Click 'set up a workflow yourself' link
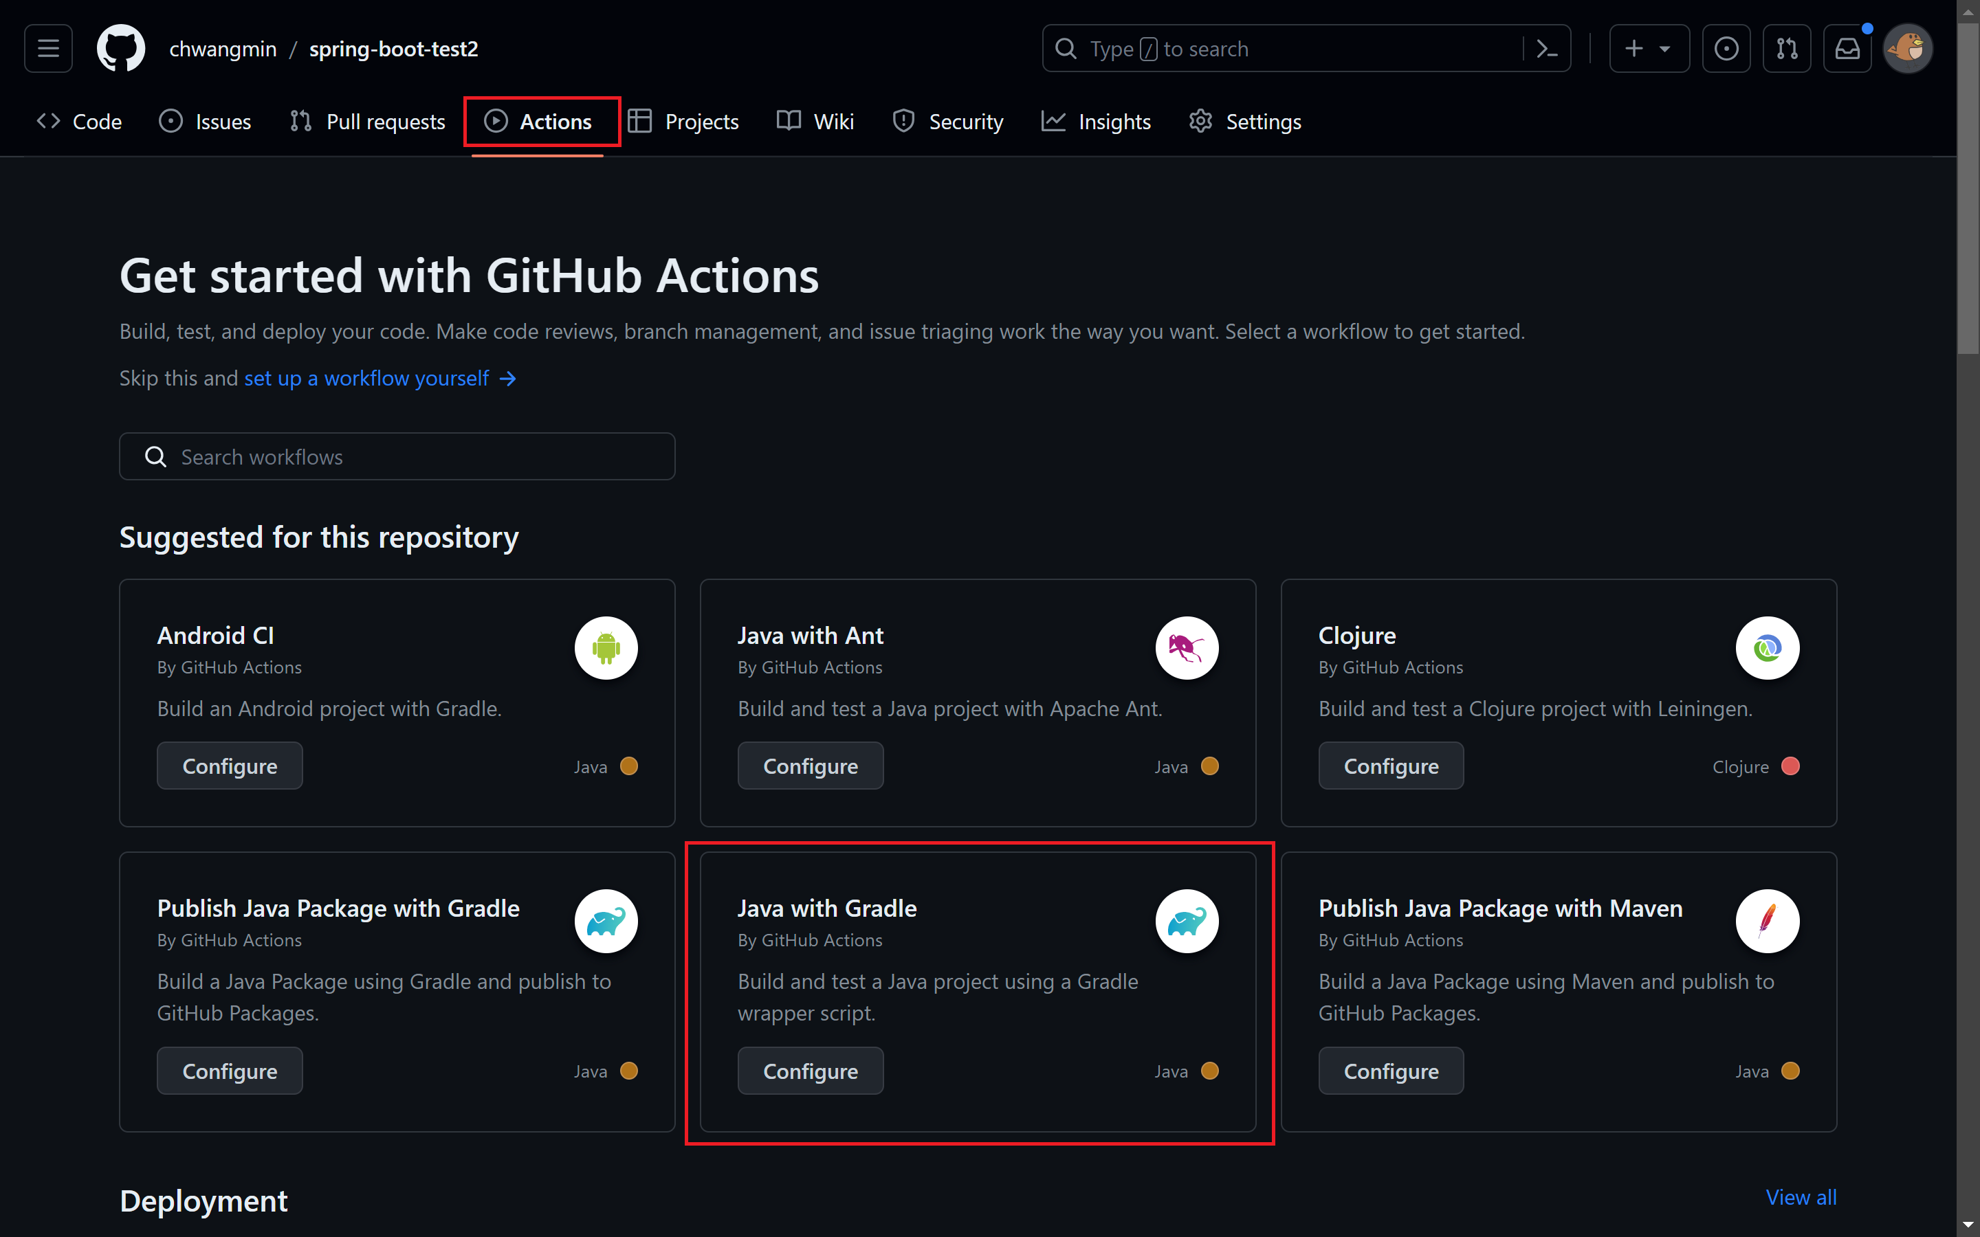 point(380,378)
